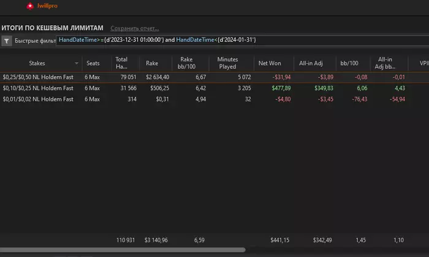The height and width of the screenshot is (257, 429).
Task: Click the Rake column header
Action: (151, 63)
